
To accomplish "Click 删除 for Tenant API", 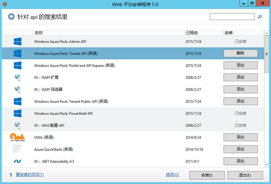I will click(241, 53).
